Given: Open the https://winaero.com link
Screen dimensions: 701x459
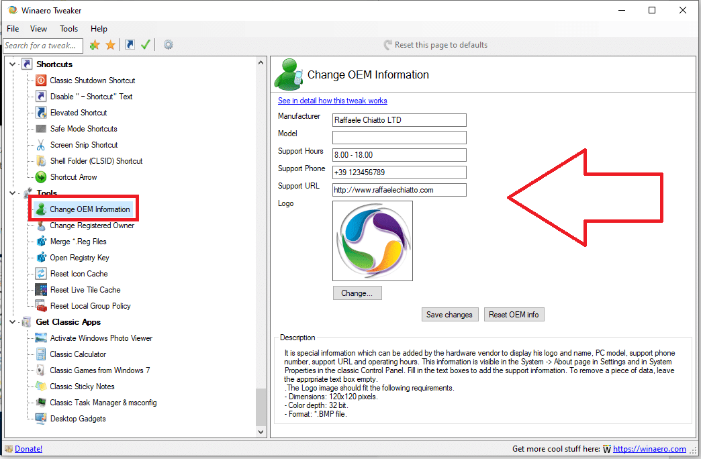Looking at the screenshot, I should click(649, 449).
